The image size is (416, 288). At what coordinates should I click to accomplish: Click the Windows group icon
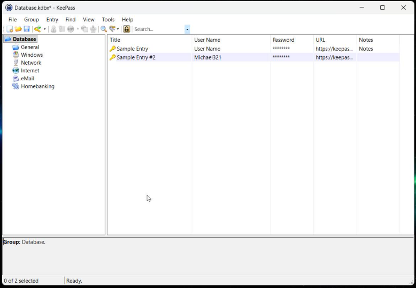point(16,55)
